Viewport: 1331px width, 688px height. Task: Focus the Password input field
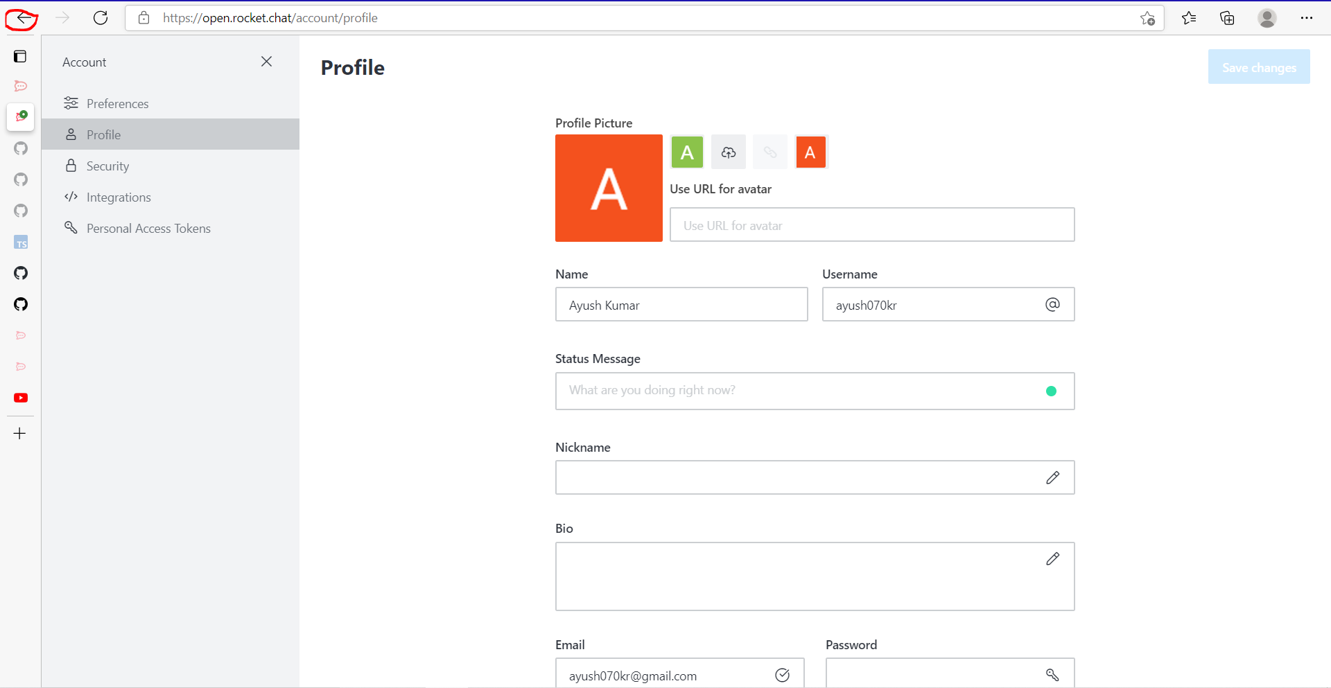coord(950,673)
